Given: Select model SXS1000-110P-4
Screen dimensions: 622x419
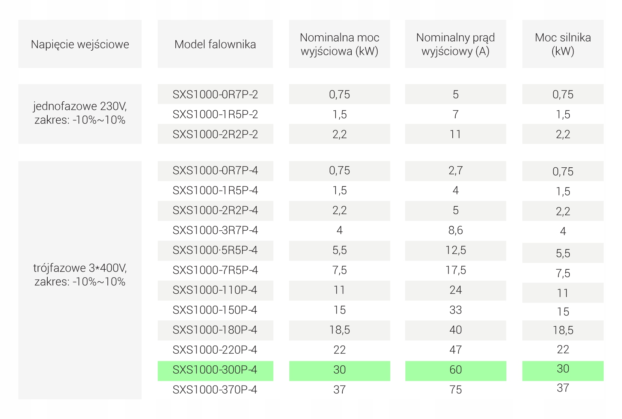Looking at the screenshot, I should click(x=215, y=290).
